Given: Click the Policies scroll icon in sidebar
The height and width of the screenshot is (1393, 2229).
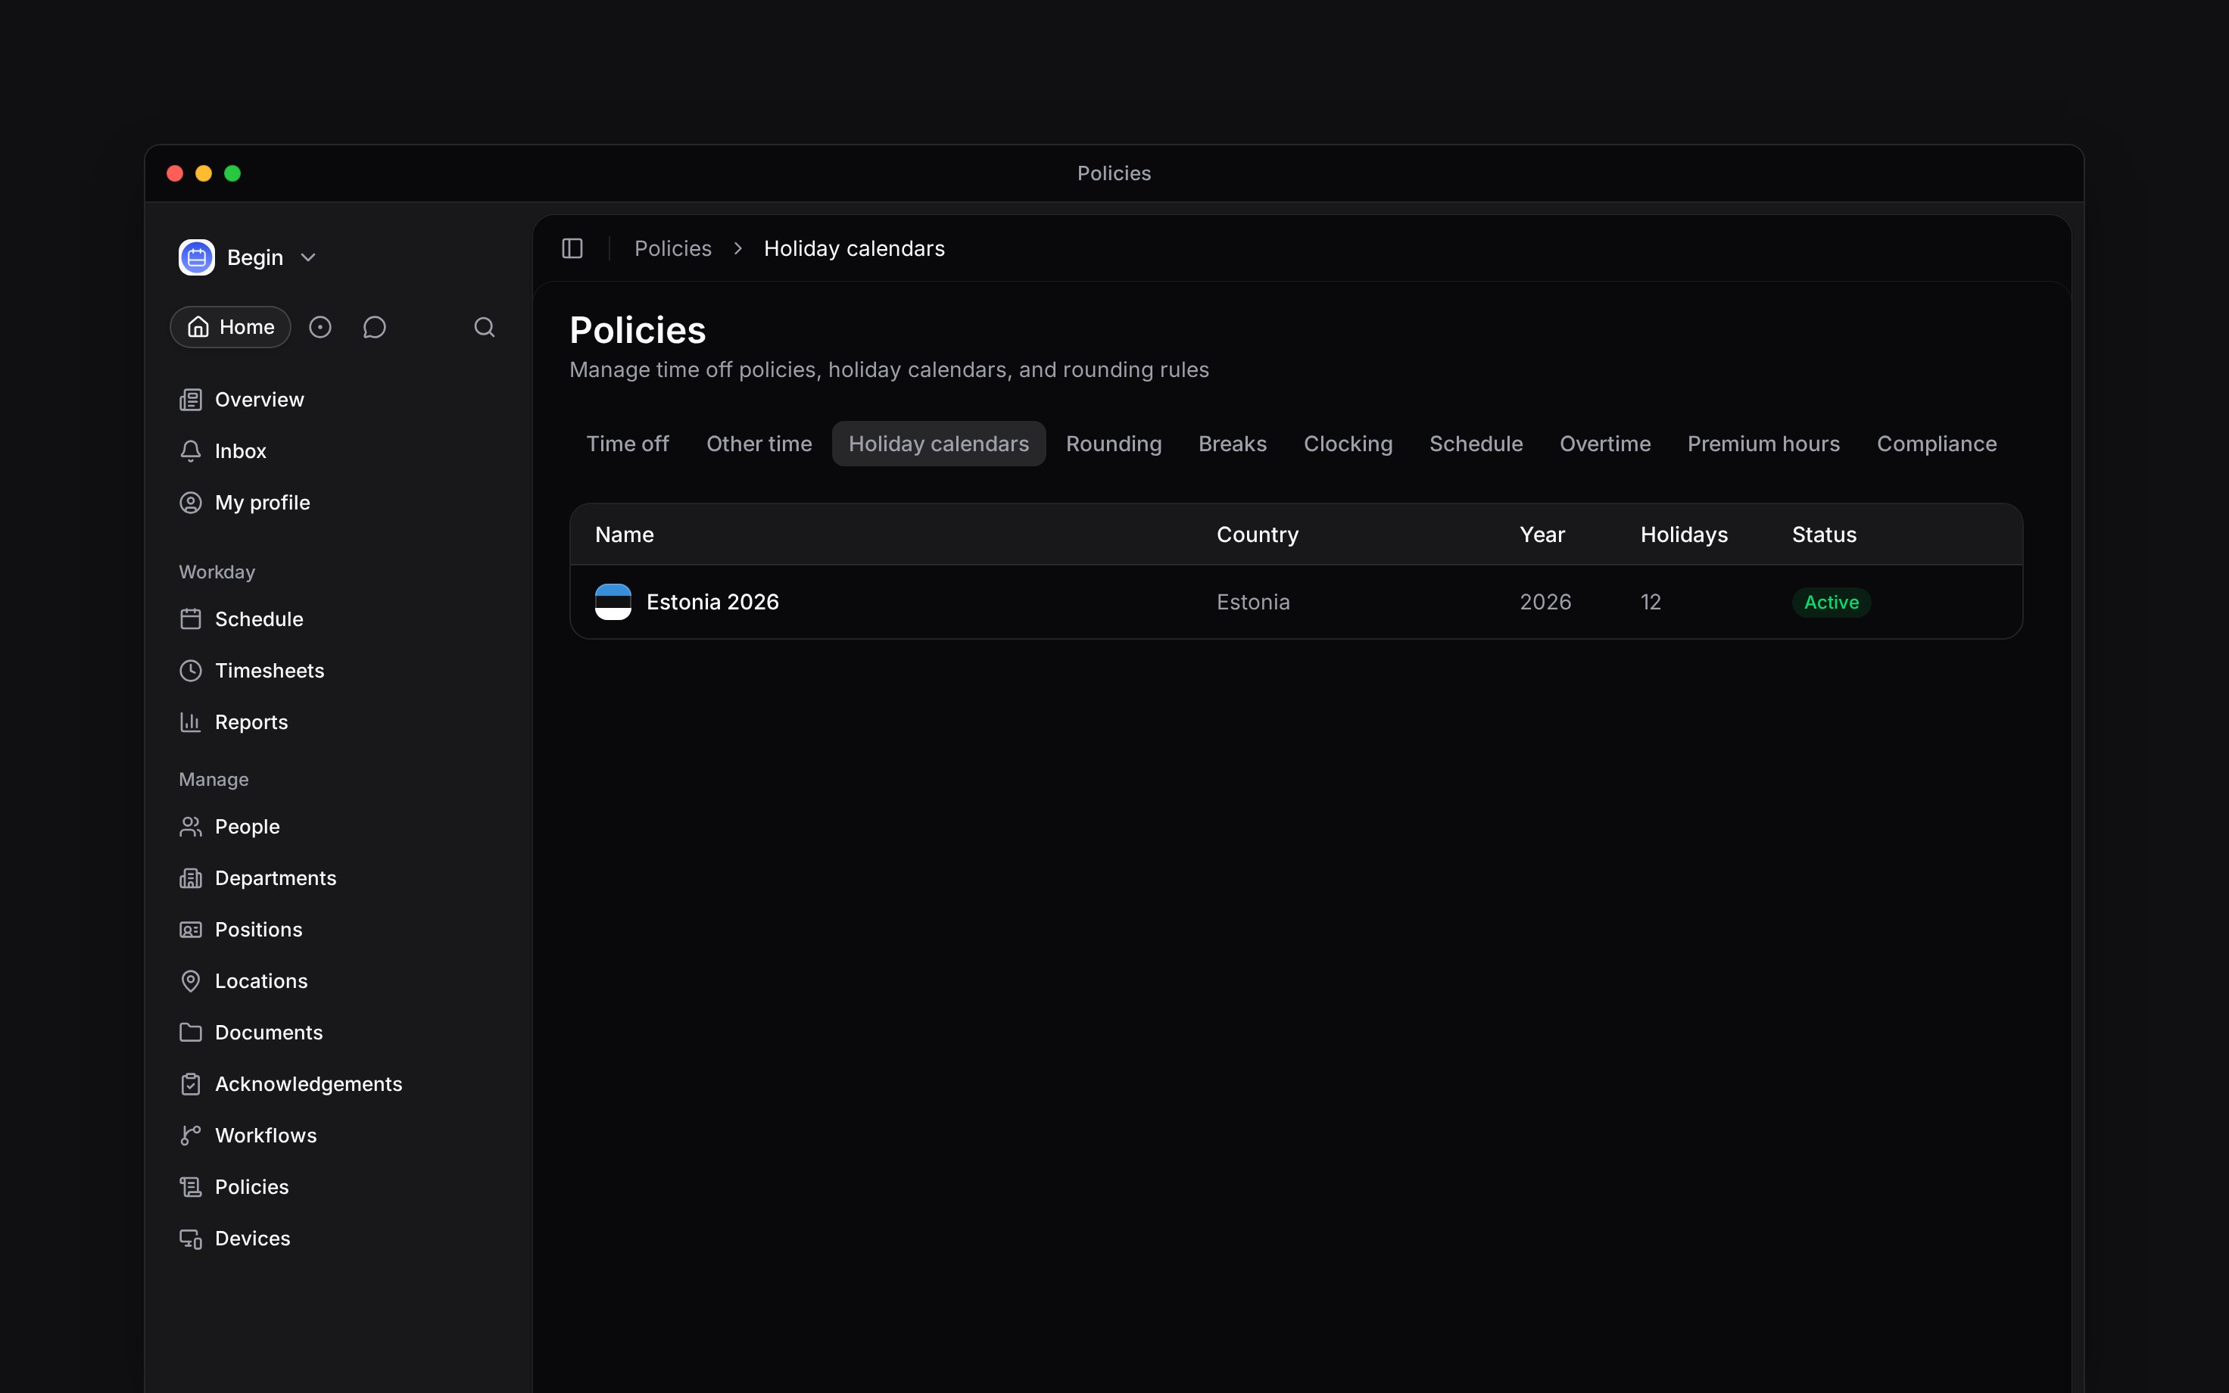Looking at the screenshot, I should pos(191,1188).
